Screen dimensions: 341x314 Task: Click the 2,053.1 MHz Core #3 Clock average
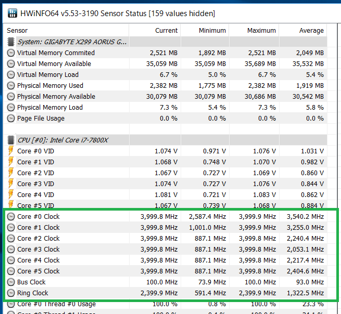pos(305,250)
